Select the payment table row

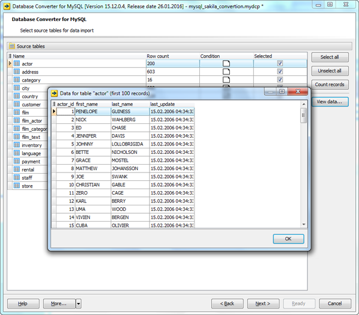28,161
